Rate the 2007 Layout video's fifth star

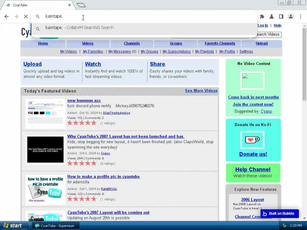click(94, 163)
